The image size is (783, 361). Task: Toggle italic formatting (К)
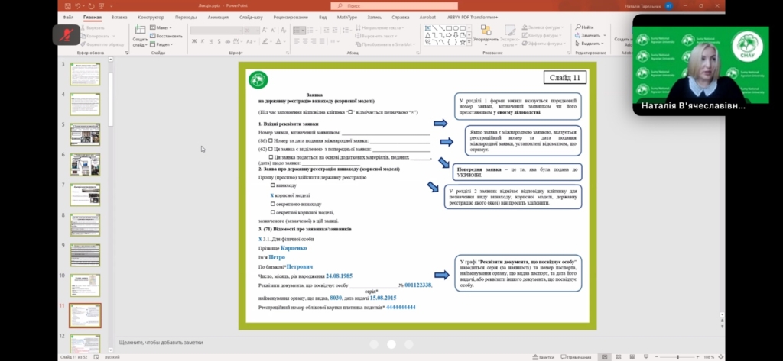pyautogui.click(x=202, y=43)
